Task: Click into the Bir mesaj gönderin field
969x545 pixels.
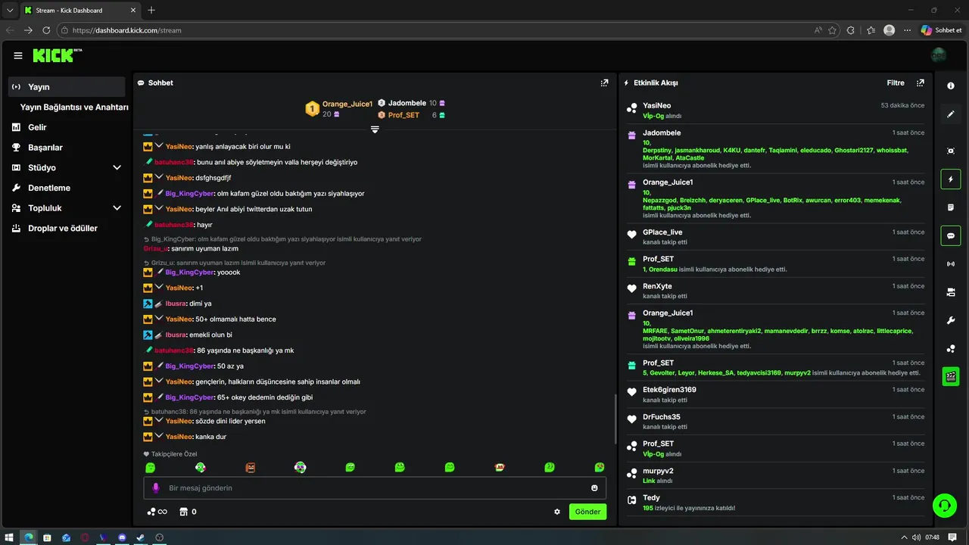Action: (375, 488)
